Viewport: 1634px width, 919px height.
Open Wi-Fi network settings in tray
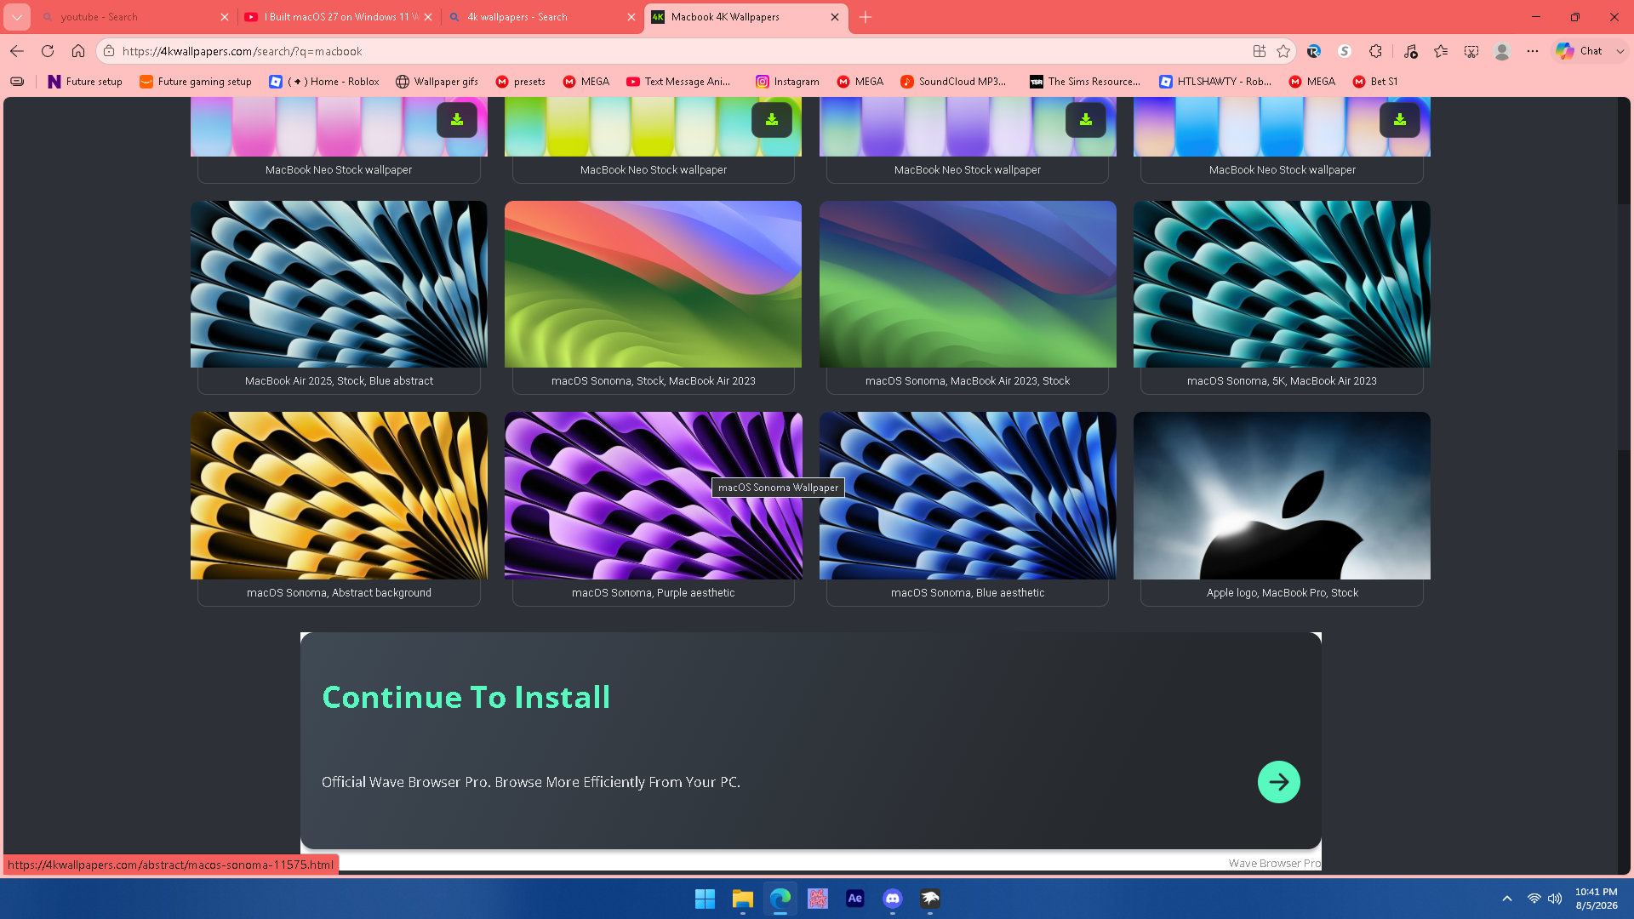1534,899
